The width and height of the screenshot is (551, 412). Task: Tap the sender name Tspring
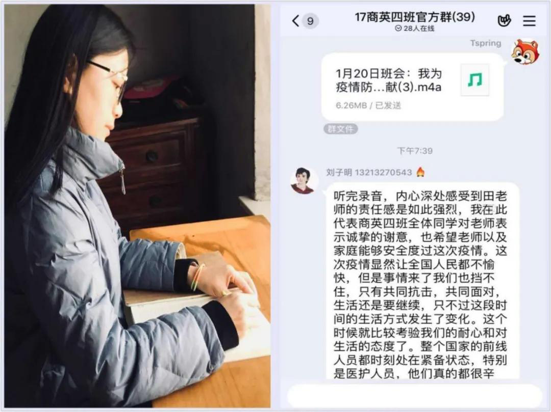pos(486,43)
